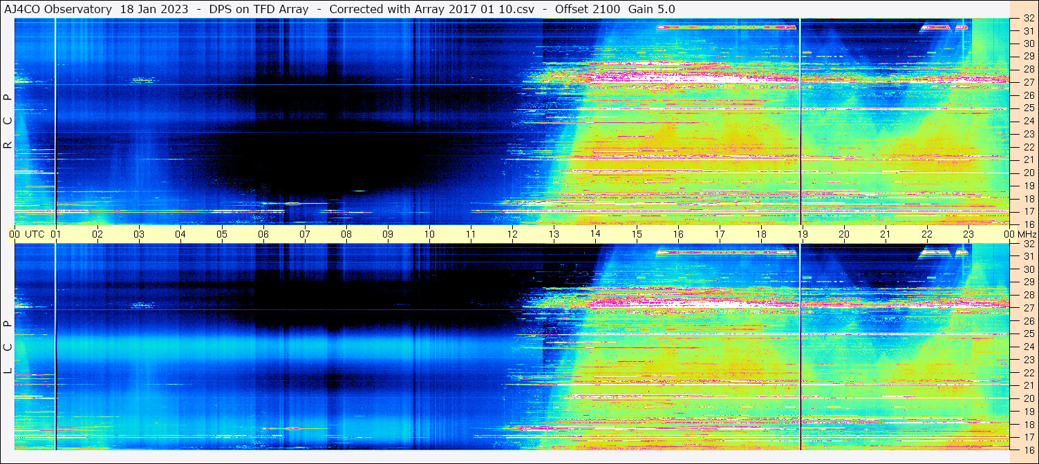Click the 16 hour mark on the time axis

click(x=678, y=234)
